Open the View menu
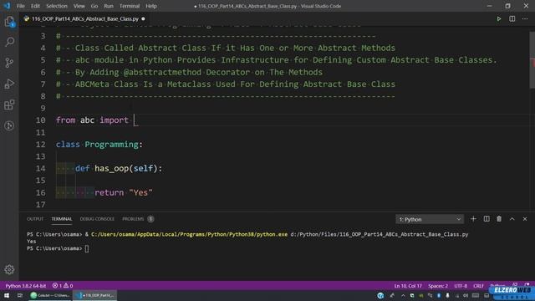This screenshot has width=535, height=301. tap(79, 6)
